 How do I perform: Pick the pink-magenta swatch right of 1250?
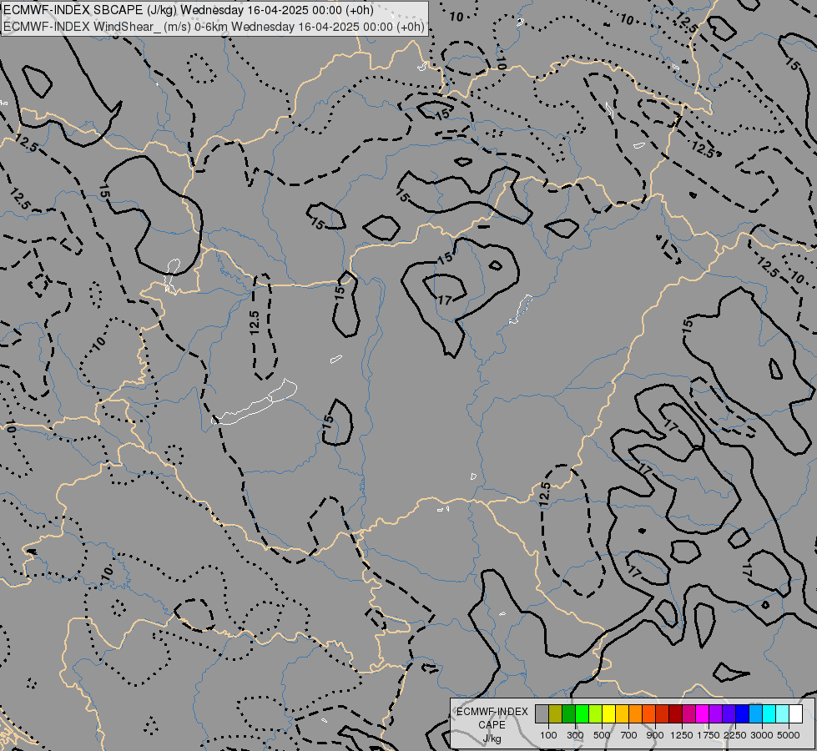[688, 713]
